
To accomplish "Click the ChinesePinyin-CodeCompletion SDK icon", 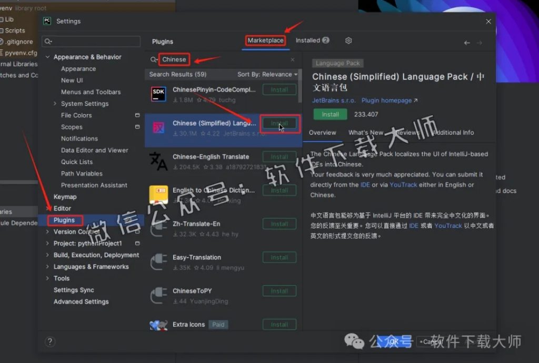I will click(x=159, y=93).
